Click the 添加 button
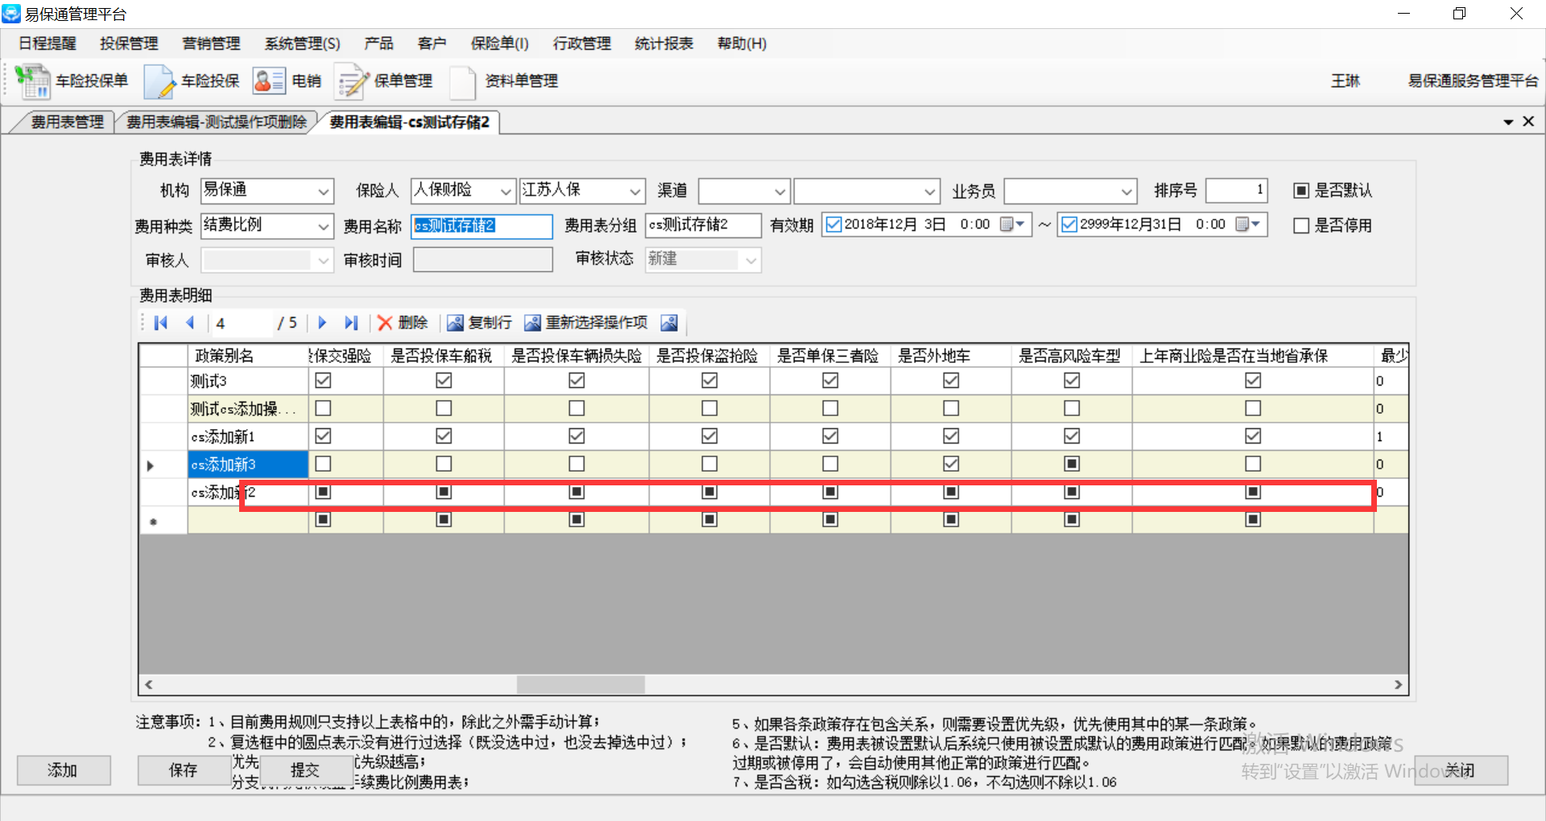Viewport: 1546px width, 821px height. [x=63, y=770]
